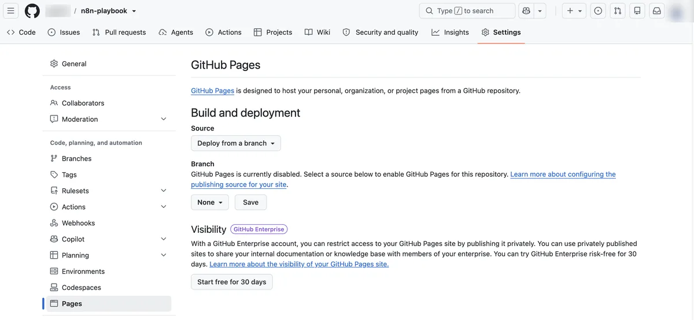Switch to the Actions tab
The width and height of the screenshot is (694, 320).
pyautogui.click(x=223, y=32)
